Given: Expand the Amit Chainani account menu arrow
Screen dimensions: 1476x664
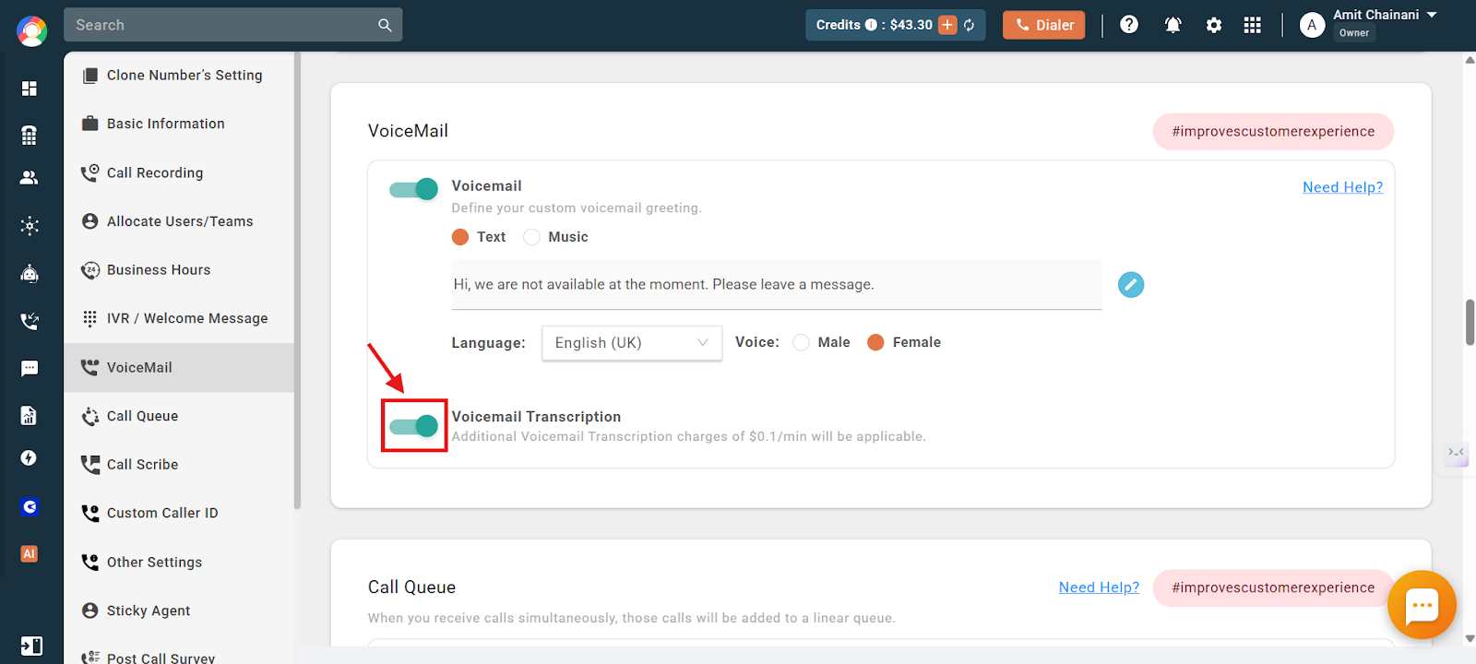Looking at the screenshot, I should click(x=1432, y=15).
